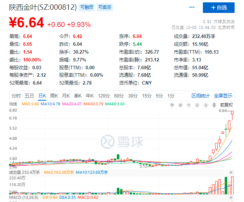
Task: Shift chart right with right chevron icon
Action: tap(206, 105)
